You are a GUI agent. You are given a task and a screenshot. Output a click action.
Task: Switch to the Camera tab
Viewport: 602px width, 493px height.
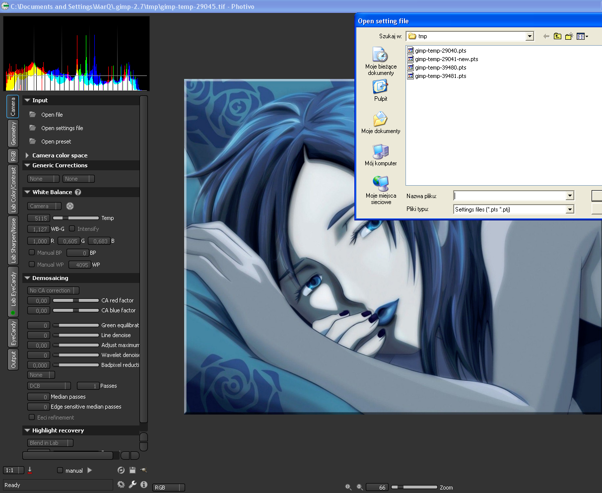(x=13, y=106)
